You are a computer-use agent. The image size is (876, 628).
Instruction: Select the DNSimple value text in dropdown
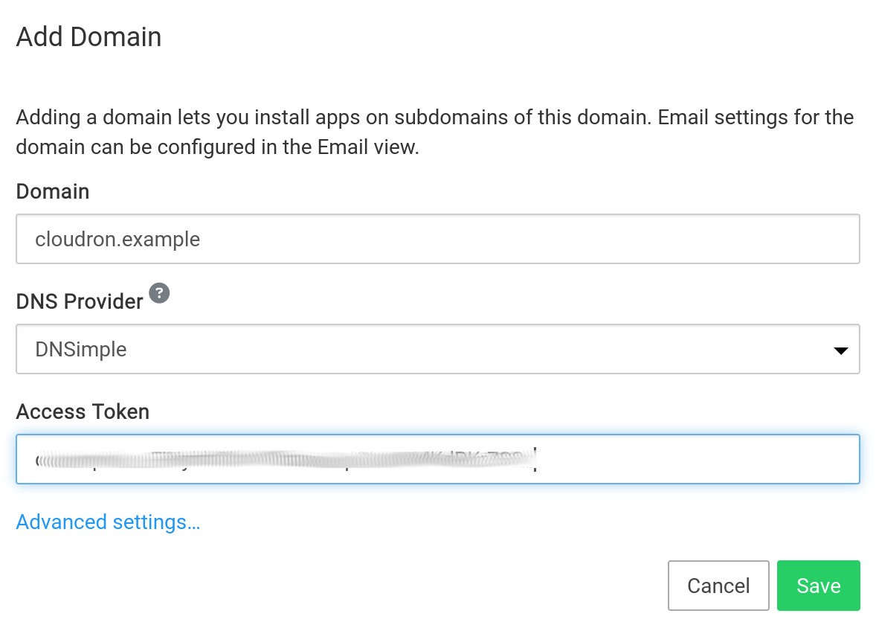click(81, 349)
